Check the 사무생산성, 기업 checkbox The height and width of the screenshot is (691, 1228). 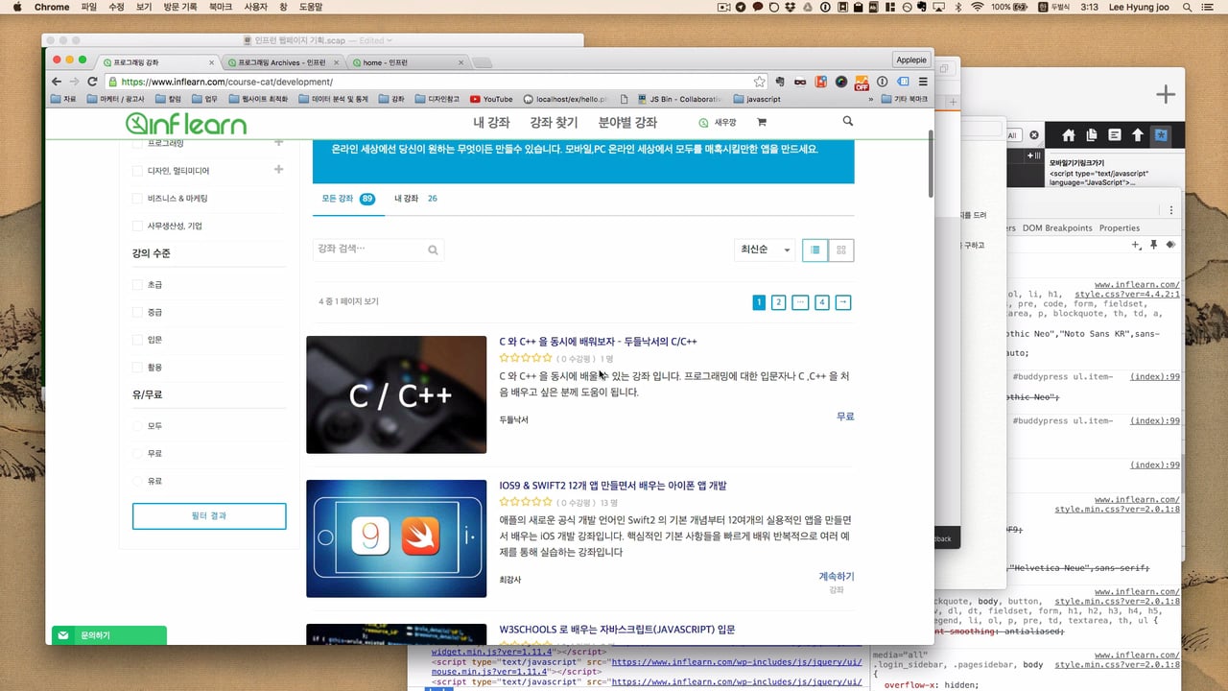tap(138, 226)
